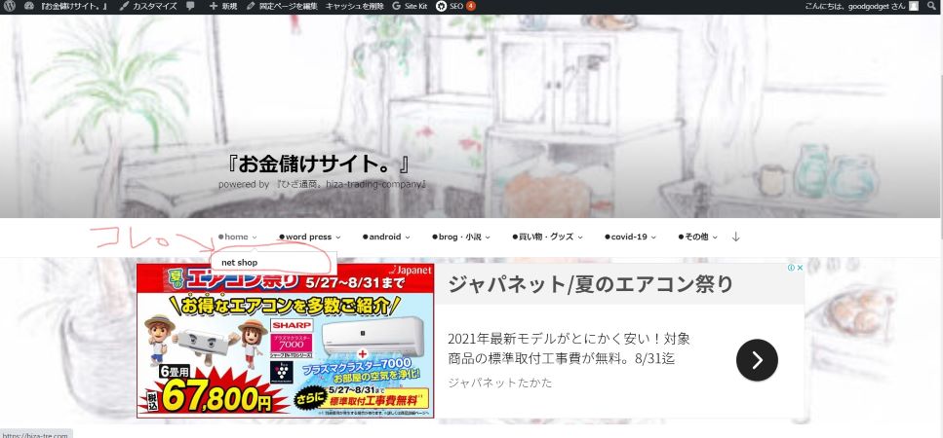943x438 pixels.
Task: Open the goodgodget user account menu
Action: pos(861,6)
